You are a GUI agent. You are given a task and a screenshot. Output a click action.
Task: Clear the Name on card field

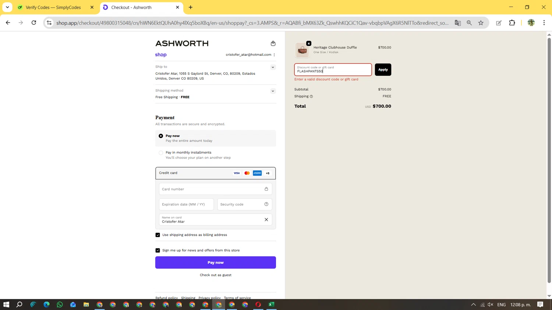pos(266,220)
